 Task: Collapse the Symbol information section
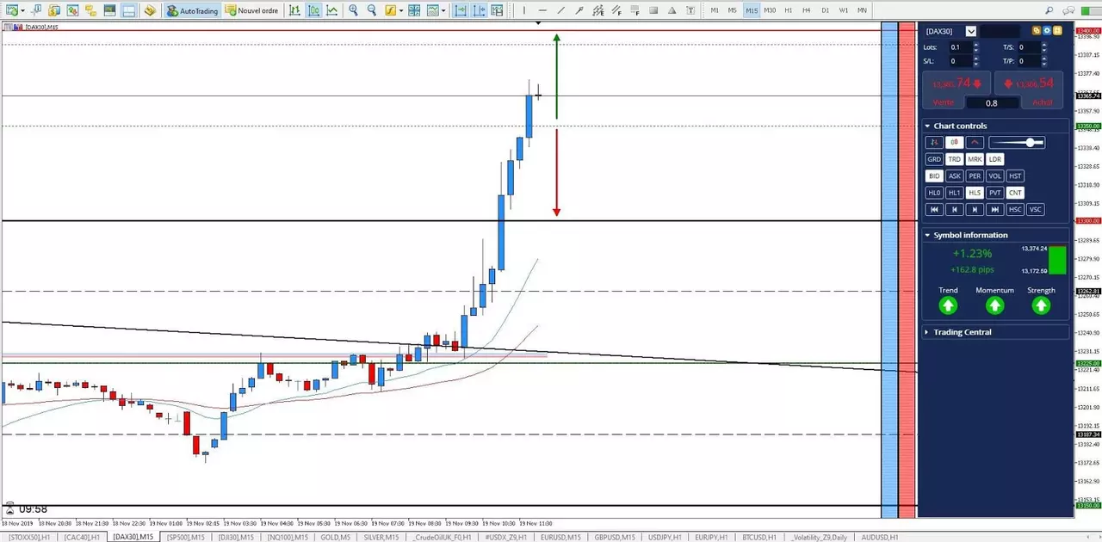click(927, 235)
